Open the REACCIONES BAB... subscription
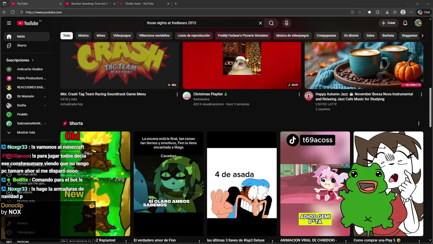The image size is (433, 244). [27, 87]
